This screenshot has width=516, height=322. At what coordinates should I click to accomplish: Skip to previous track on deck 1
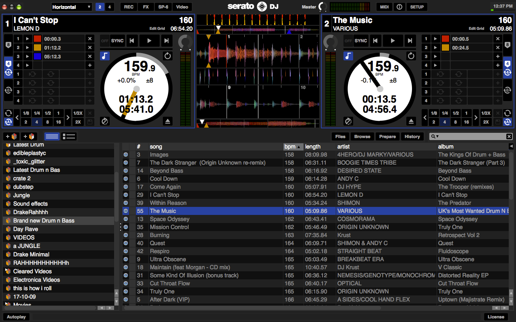point(132,41)
